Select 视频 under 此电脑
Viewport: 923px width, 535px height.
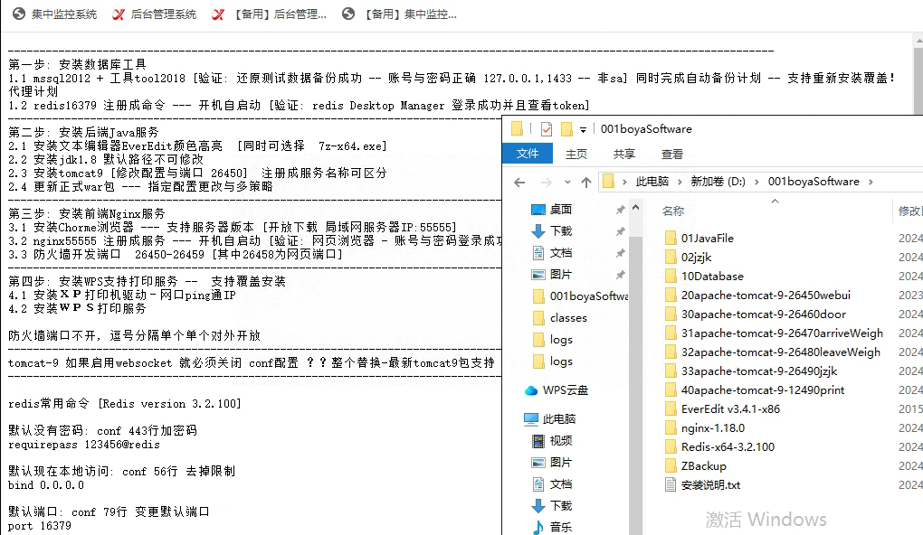click(552, 441)
